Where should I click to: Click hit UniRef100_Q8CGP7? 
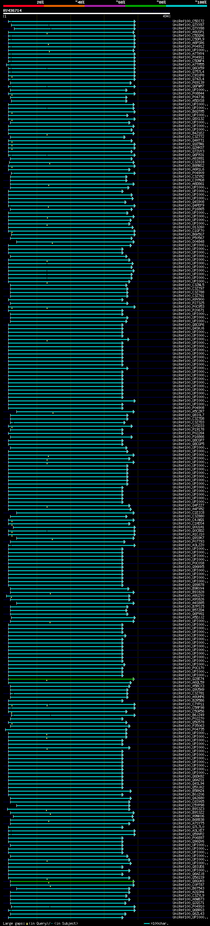pos(188,440)
